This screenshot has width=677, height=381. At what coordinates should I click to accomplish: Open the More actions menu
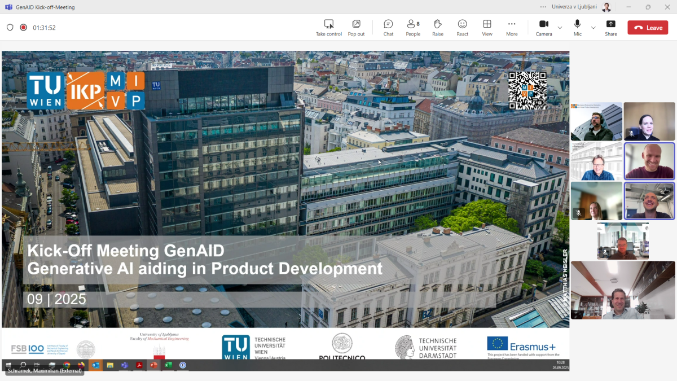click(512, 27)
